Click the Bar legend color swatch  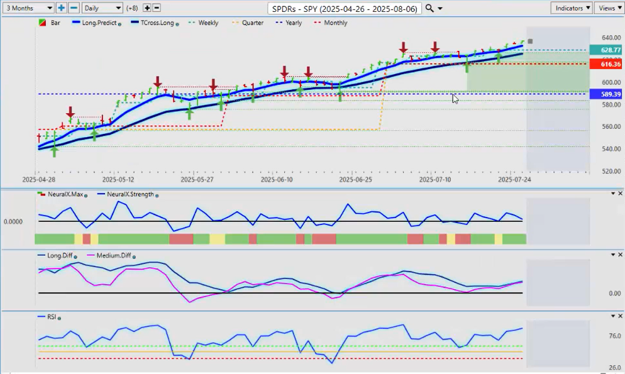click(x=42, y=23)
